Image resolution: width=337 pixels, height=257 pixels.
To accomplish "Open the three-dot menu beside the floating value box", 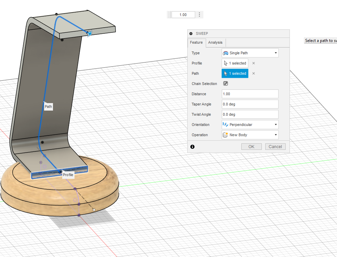I will coord(200,15).
